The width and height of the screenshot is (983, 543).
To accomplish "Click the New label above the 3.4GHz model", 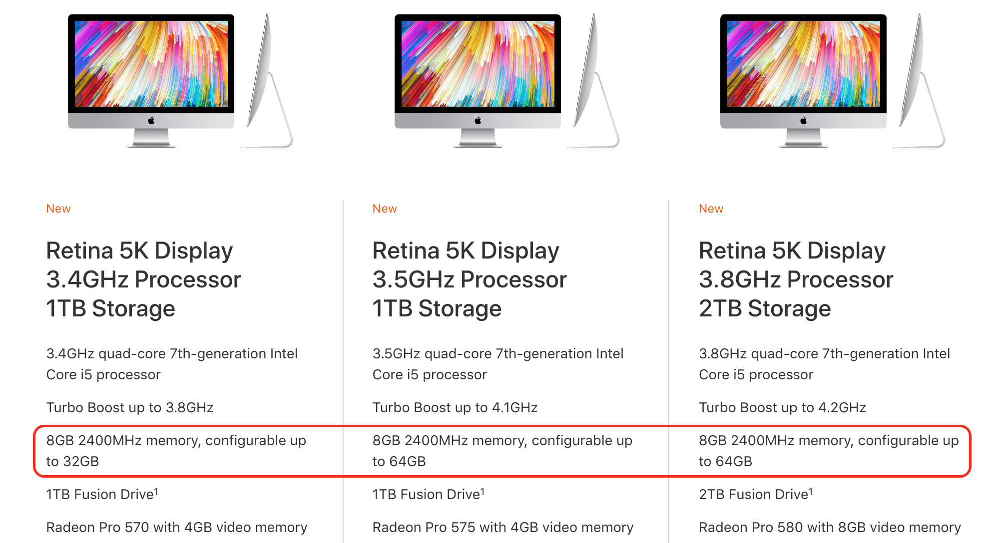I will coord(58,209).
